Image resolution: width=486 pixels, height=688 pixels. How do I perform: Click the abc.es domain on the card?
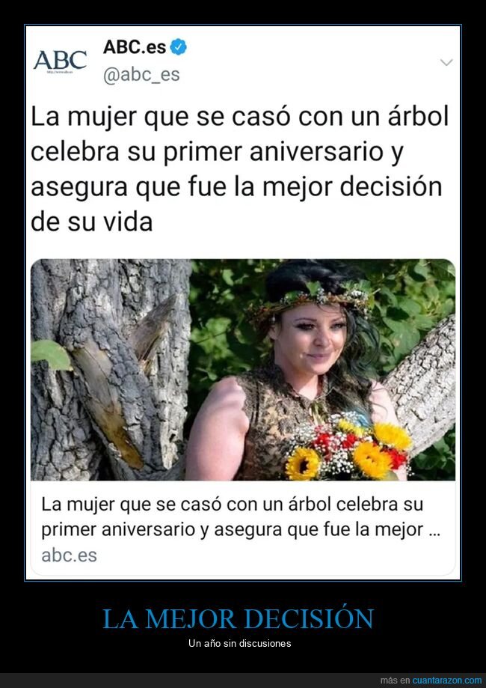tap(69, 555)
